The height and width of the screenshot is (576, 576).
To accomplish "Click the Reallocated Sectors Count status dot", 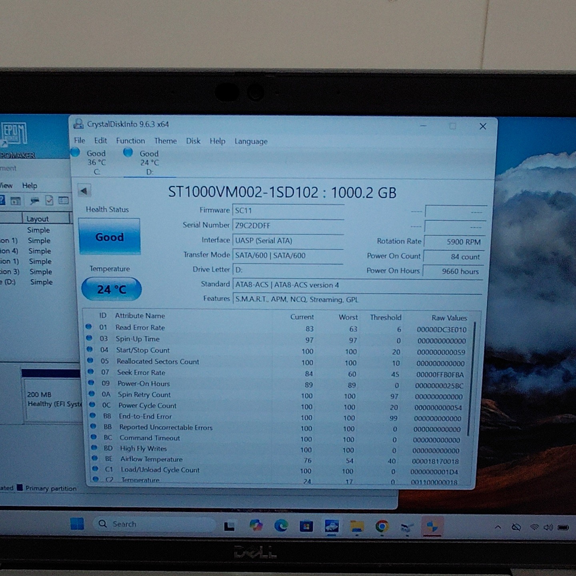I will click(x=90, y=360).
